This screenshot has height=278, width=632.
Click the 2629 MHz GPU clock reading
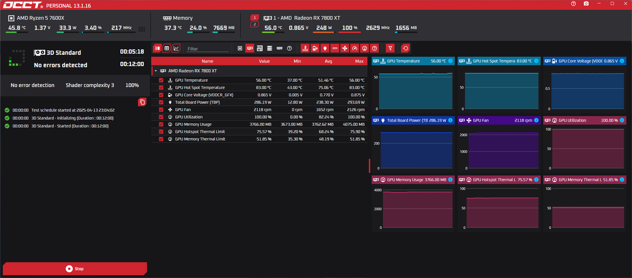(x=378, y=28)
